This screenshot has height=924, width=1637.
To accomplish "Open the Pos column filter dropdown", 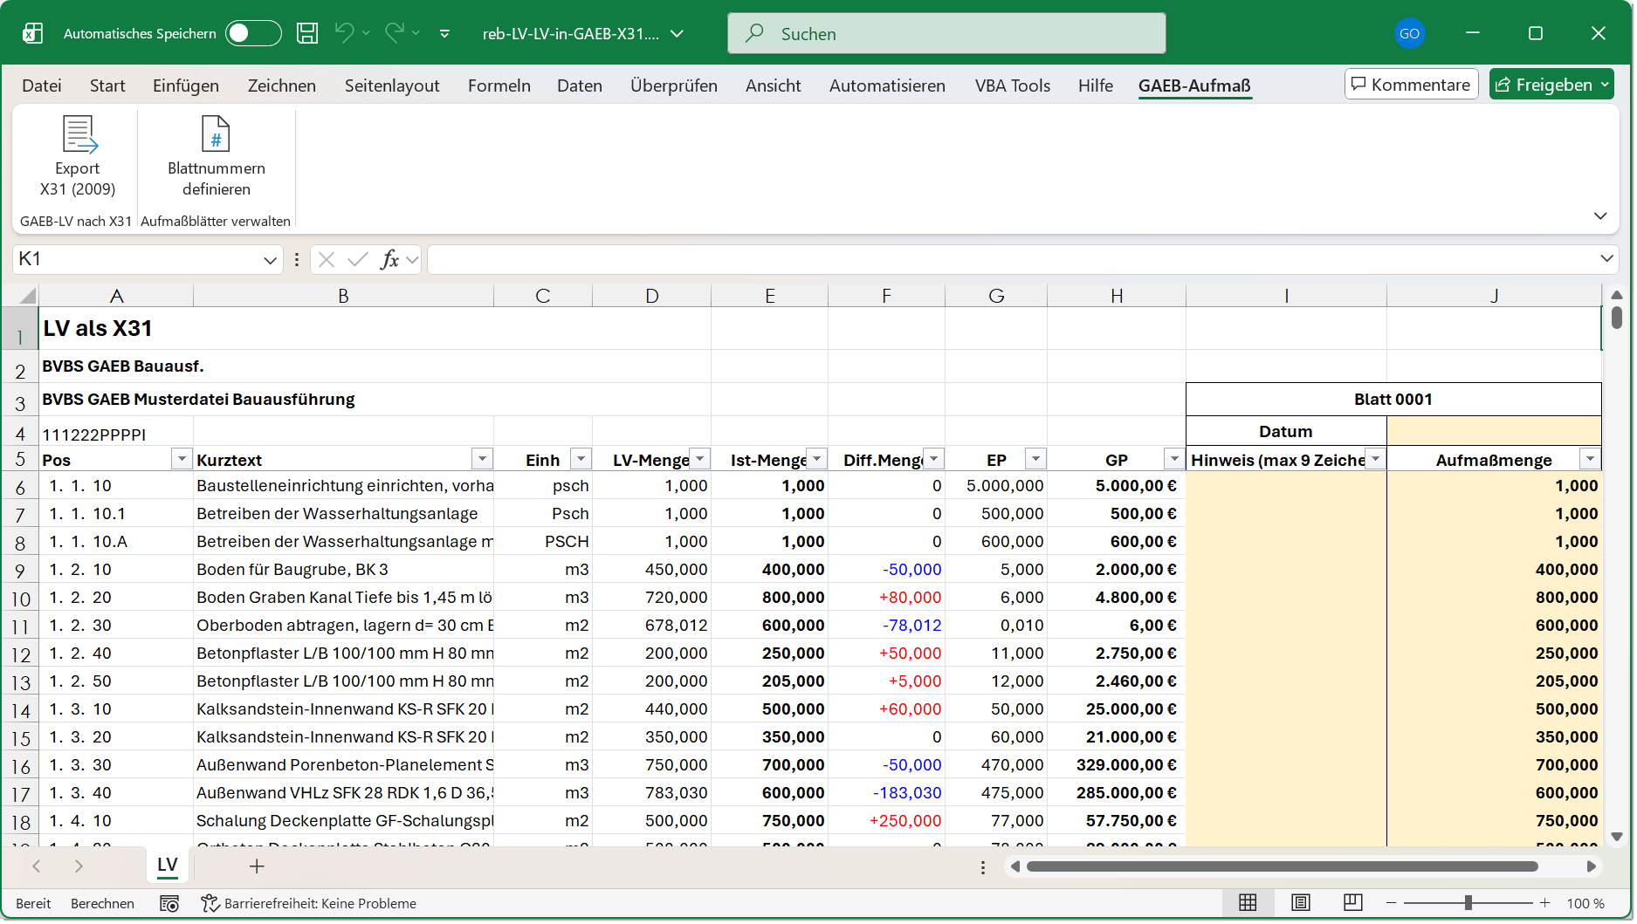I will [182, 458].
